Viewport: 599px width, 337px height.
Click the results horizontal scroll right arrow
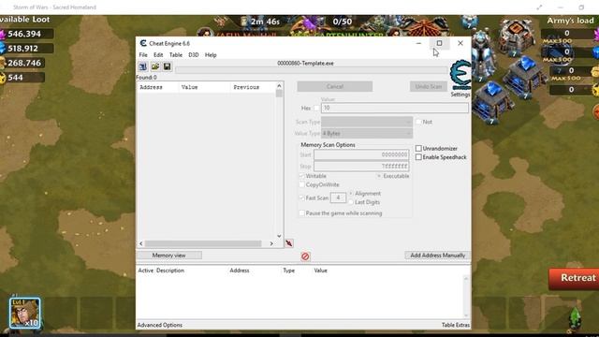click(271, 243)
